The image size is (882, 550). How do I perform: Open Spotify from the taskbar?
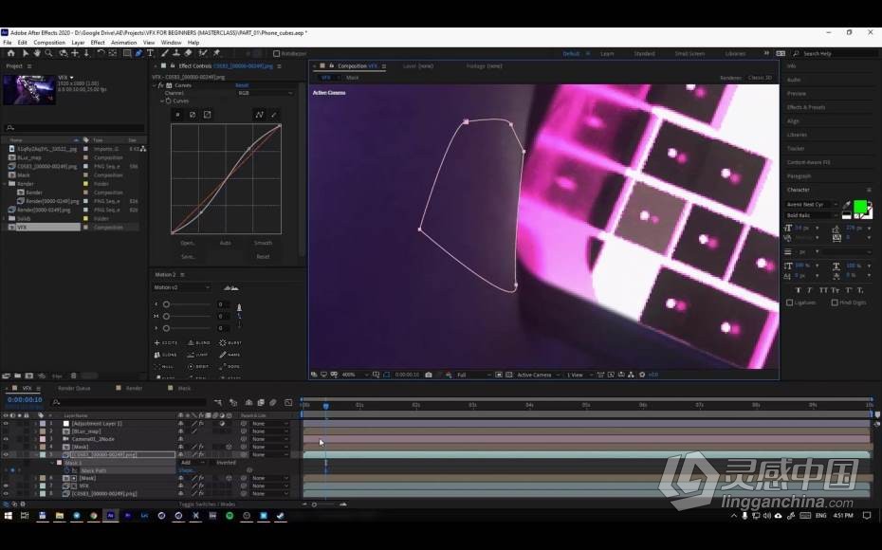tap(230, 515)
